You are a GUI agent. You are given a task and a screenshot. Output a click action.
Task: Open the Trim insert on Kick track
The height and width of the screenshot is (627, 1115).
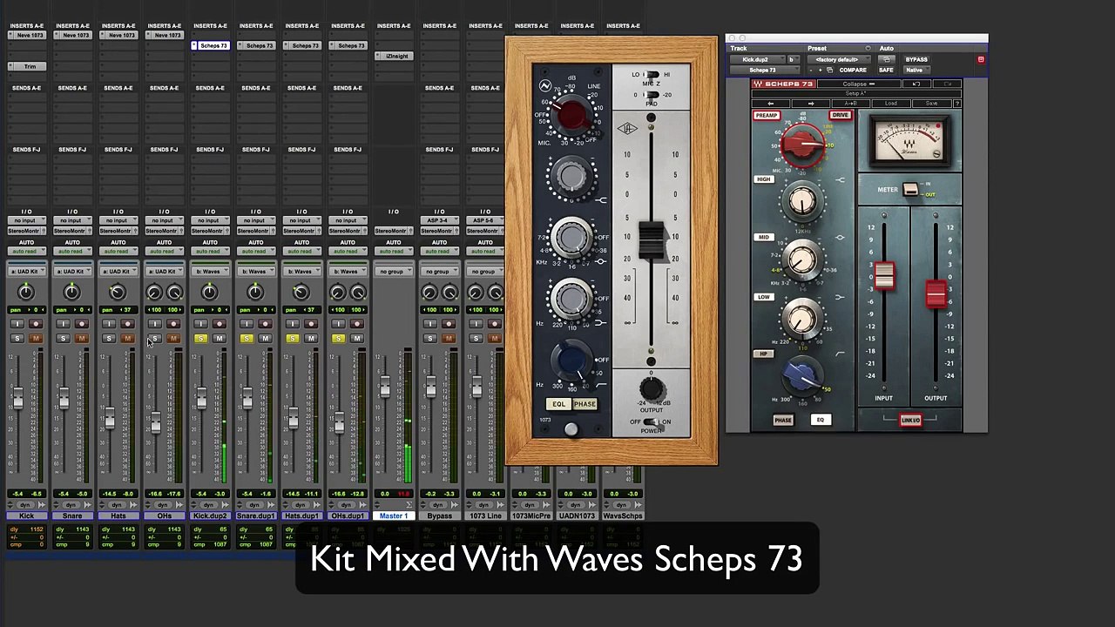26,66
